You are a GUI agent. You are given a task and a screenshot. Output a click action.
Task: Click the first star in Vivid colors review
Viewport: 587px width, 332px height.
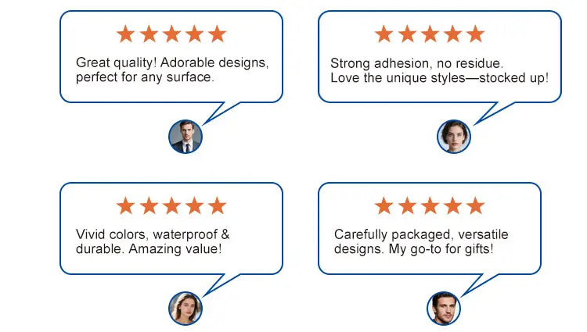125,206
